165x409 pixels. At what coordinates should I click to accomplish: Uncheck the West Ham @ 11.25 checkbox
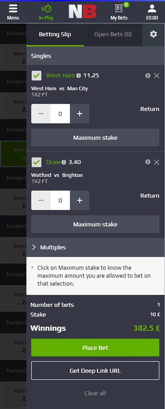(x=37, y=76)
